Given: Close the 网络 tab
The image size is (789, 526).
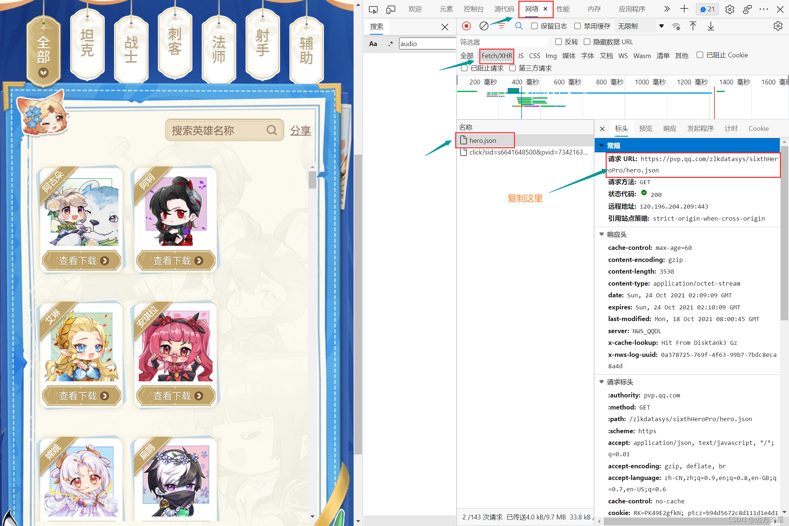Looking at the screenshot, I should tap(545, 9).
